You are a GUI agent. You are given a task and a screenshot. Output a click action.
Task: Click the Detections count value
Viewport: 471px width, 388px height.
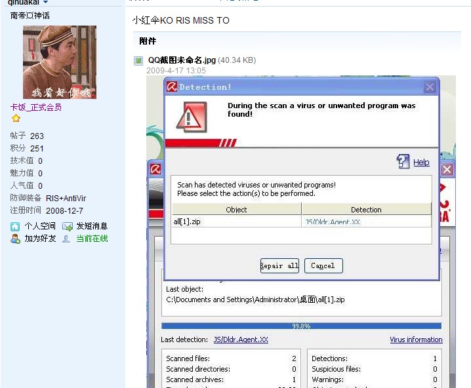435,359
